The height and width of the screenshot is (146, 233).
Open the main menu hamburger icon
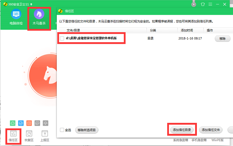210,4
